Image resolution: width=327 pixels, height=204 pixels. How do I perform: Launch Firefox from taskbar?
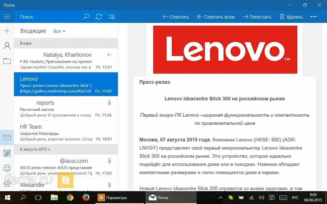pos(85,197)
